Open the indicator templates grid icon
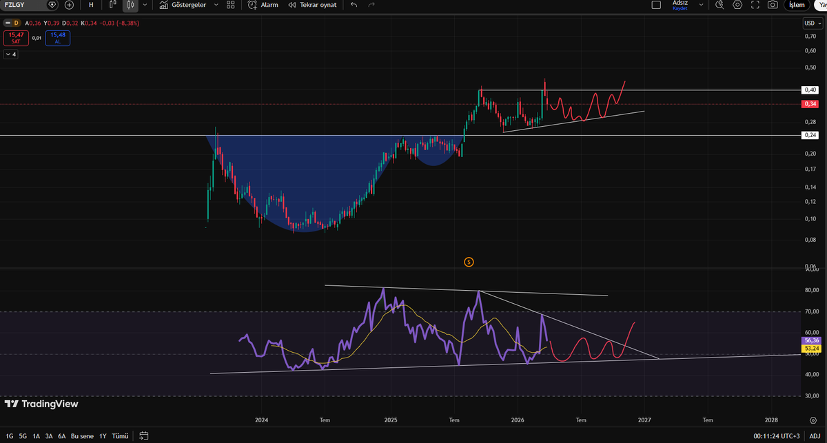 231,5
